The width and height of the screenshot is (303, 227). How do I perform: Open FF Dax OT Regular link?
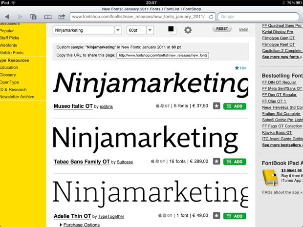tap(279, 95)
